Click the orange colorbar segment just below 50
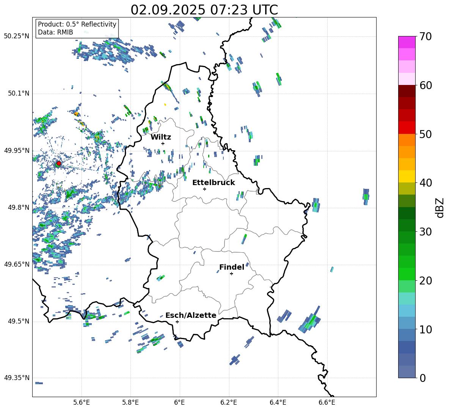Screen dimensions: 449x410 pos(407,140)
